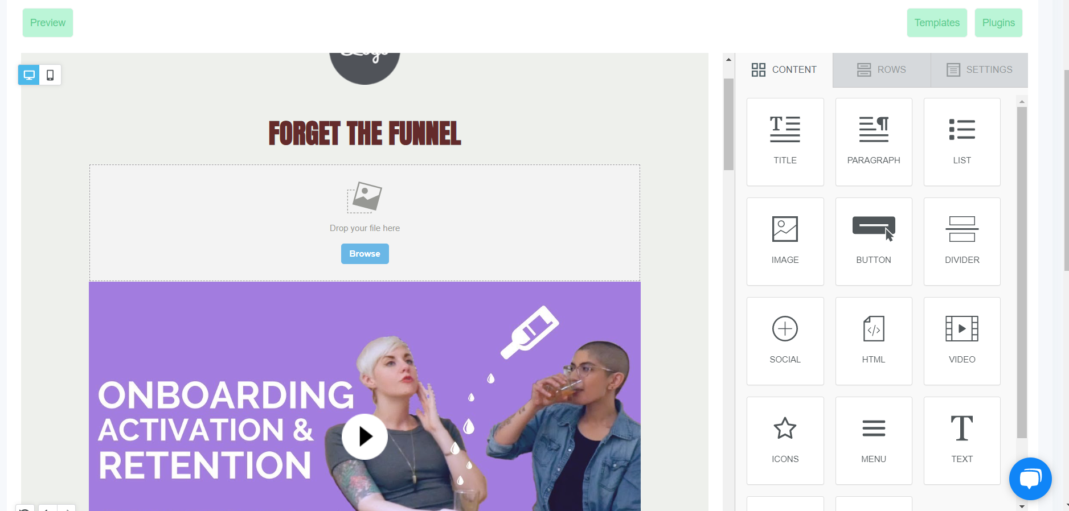Screen dimensions: 1069x511
Task: Choose the Text content block
Action: click(x=962, y=440)
